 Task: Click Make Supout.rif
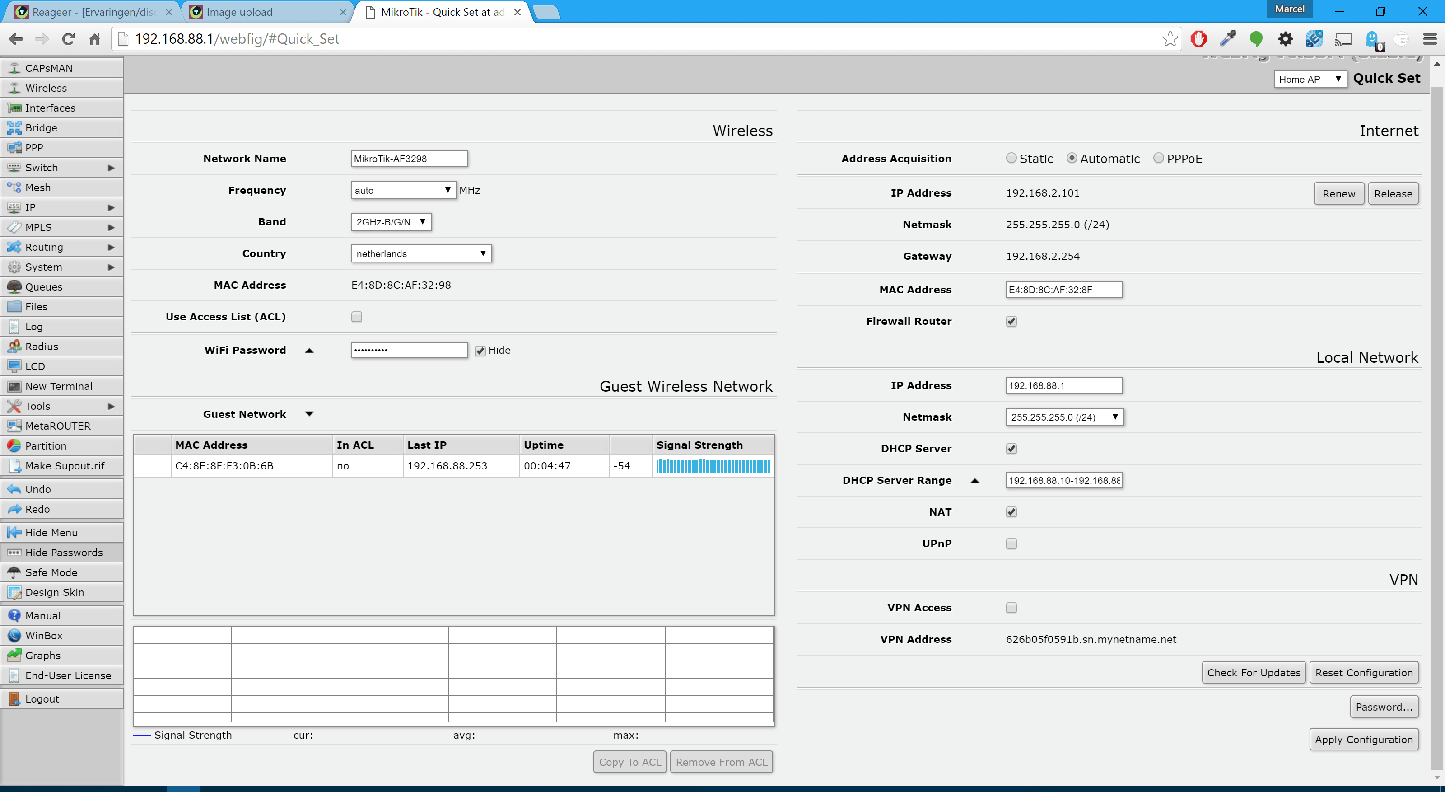(62, 466)
